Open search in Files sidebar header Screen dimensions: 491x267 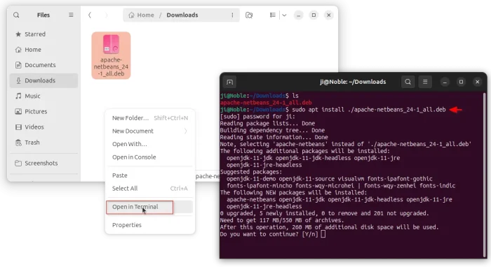pos(16,15)
